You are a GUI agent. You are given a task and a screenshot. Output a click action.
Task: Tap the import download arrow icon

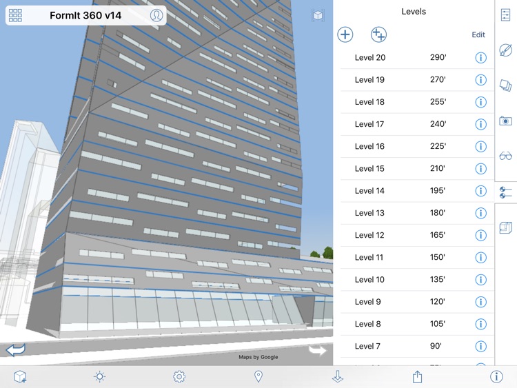coord(338,376)
